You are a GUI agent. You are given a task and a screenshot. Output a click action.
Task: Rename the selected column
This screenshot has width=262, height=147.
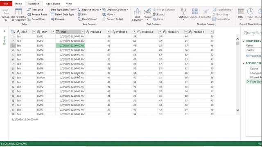coord(57,19)
